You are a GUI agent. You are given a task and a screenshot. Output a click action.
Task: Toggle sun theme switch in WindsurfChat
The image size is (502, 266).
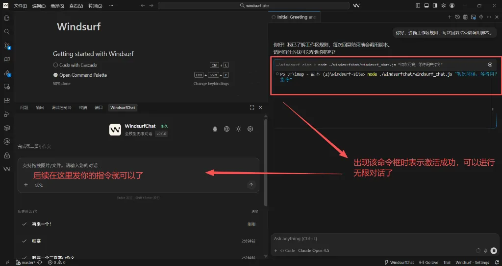[238, 129]
